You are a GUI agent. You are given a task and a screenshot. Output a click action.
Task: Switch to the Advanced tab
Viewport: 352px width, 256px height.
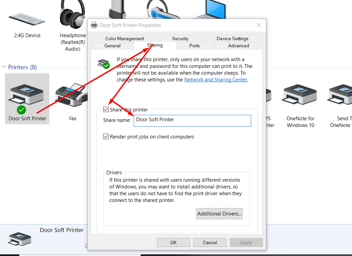(238, 46)
